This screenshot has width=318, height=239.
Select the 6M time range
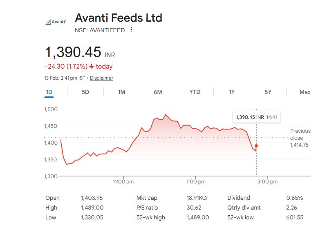(x=158, y=92)
